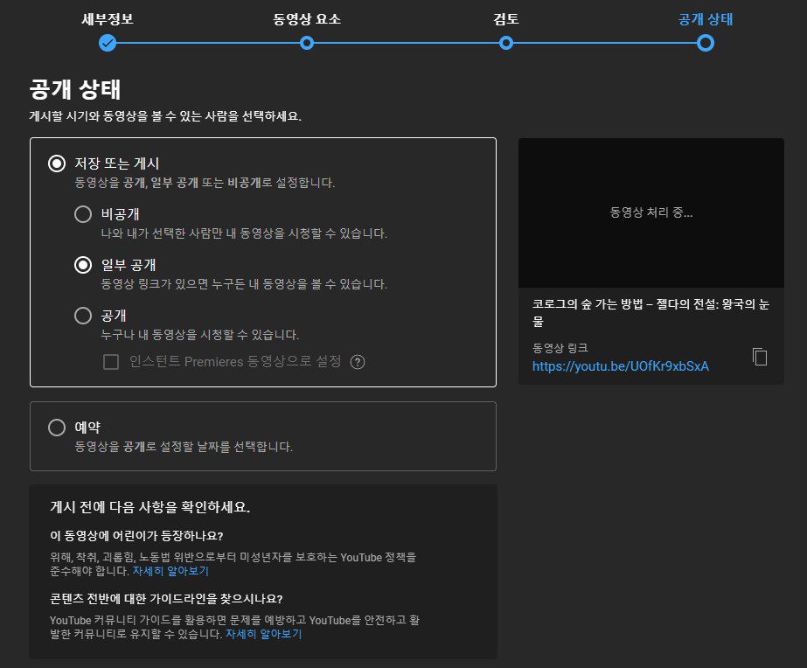Open 자세히 알아보기 link about community guidelines

coord(263,634)
